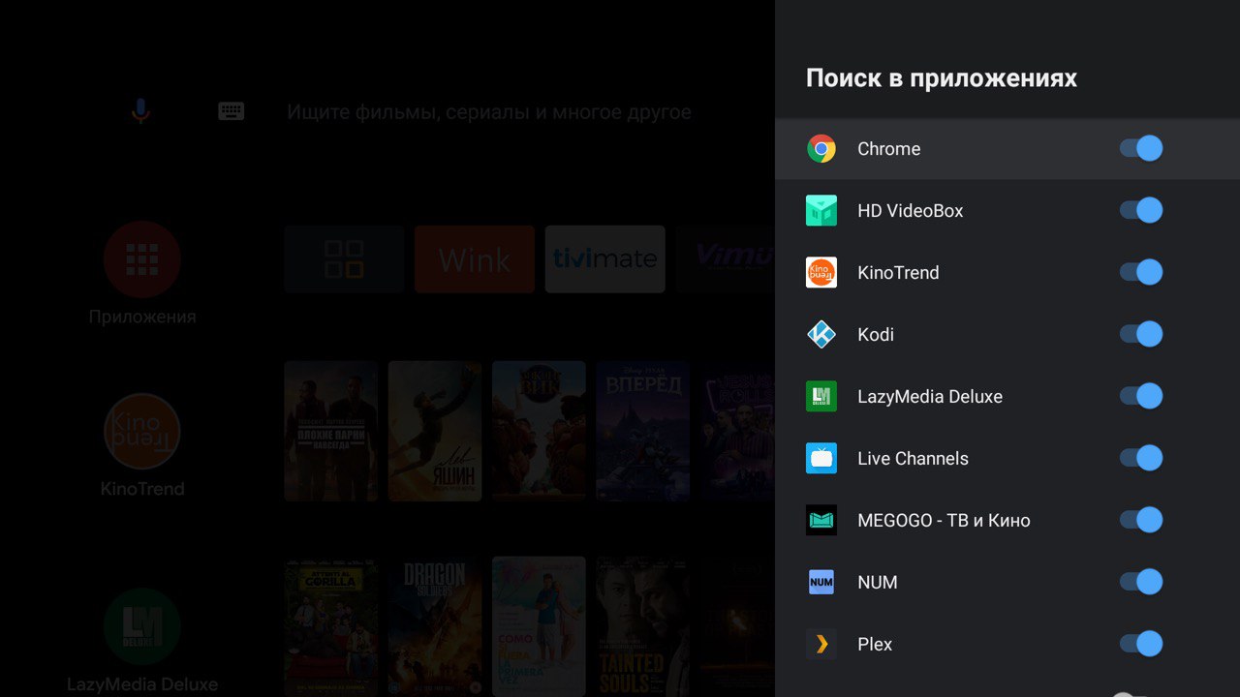The width and height of the screenshot is (1240, 697).
Task: Toggle search in Chrome off
Action: click(1141, 149)
